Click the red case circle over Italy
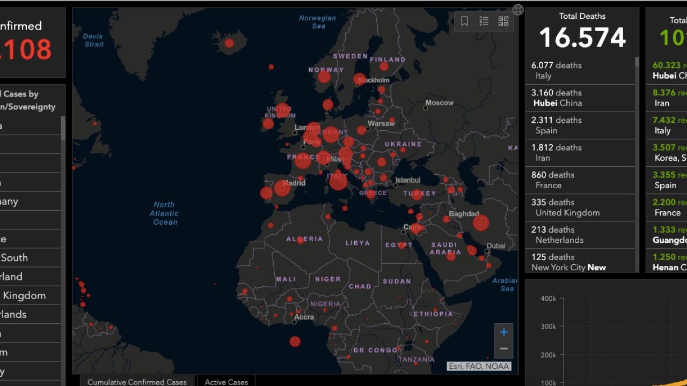The image size is (687, 386). (x=338, y=181)
